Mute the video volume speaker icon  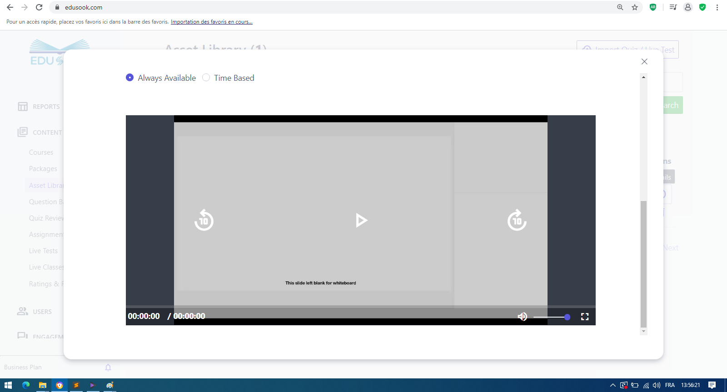pyautogui.click(x=522, y=317)
